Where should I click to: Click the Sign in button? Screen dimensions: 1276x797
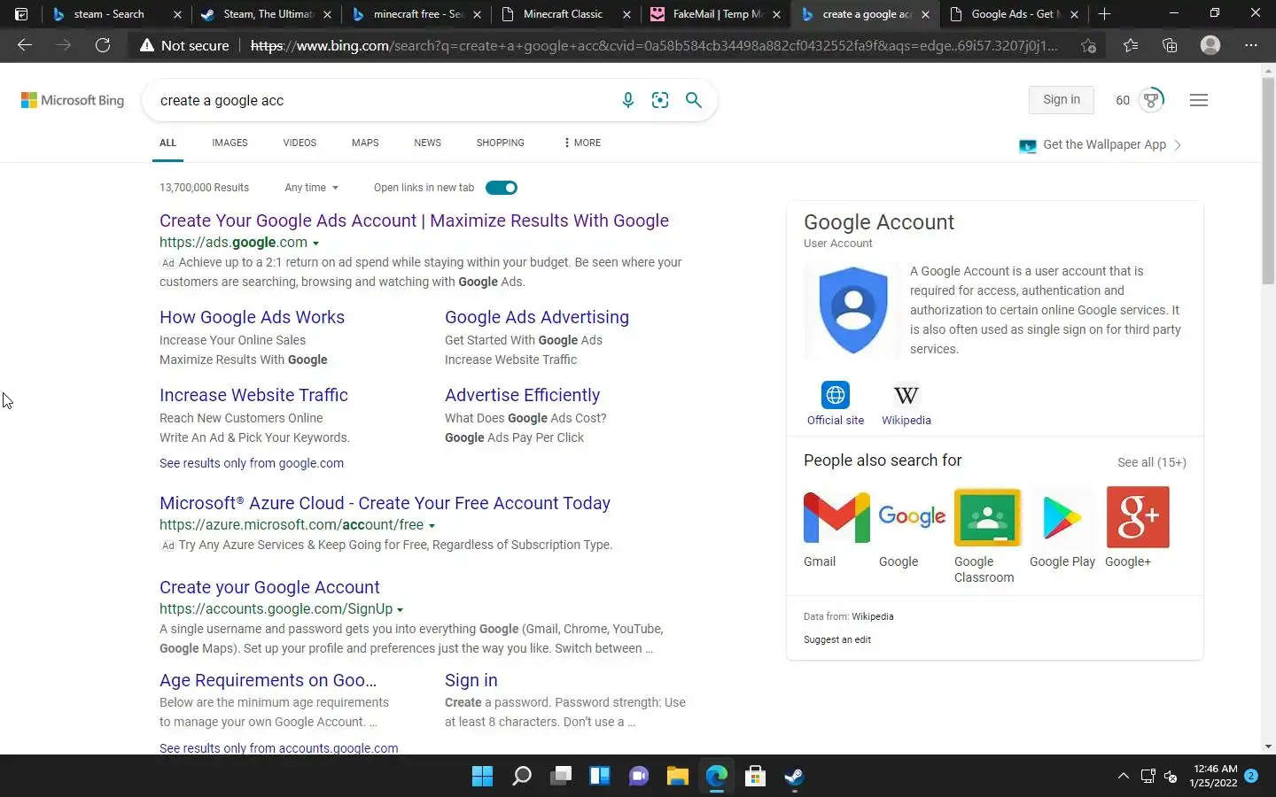pos(1062,100)
